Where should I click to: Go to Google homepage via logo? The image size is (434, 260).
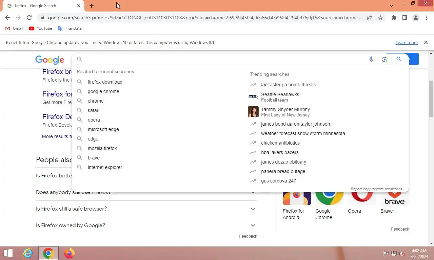(50, 60)
